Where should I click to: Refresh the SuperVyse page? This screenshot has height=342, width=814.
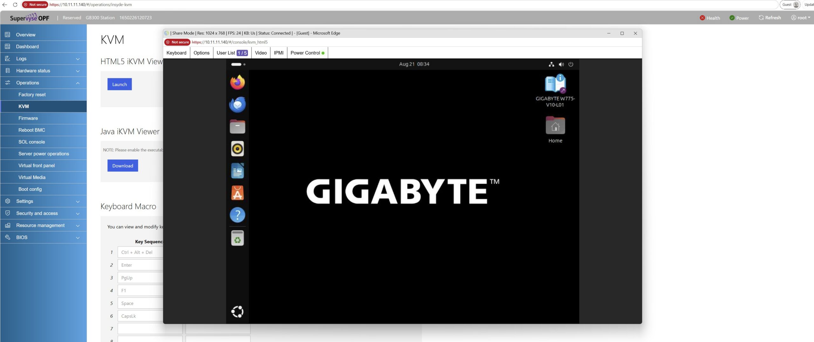pyautogui.click(x=770, y=18)
